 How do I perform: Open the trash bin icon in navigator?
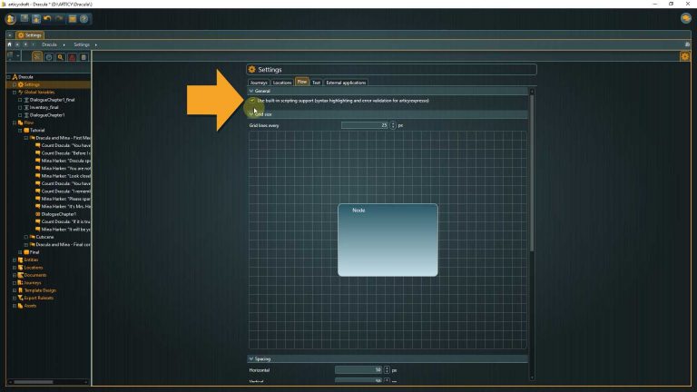(83, 57)
